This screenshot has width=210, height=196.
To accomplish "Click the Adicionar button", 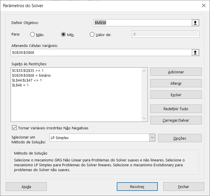I will (176, 72).
